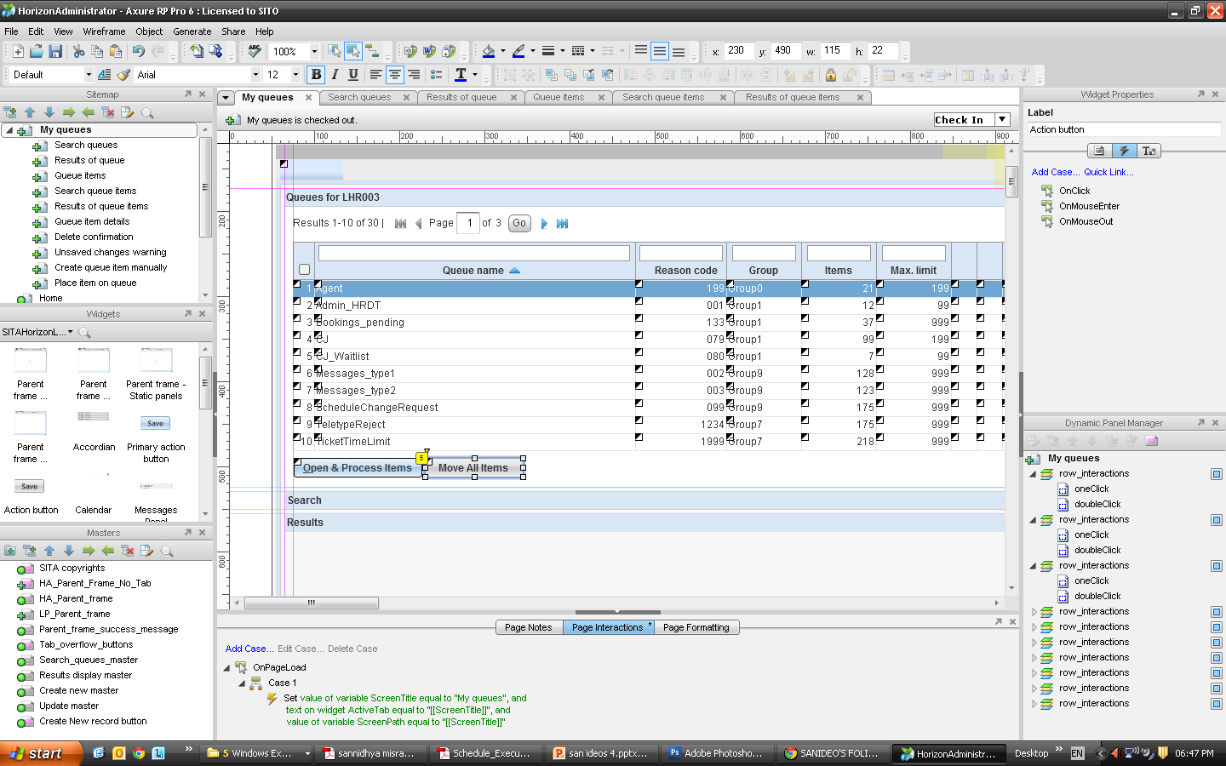Collapse the first row_interactions node in Dynamic Panel Manager
The width and height of the screenshot is (1226, 766).
[x=1034, y=473]
